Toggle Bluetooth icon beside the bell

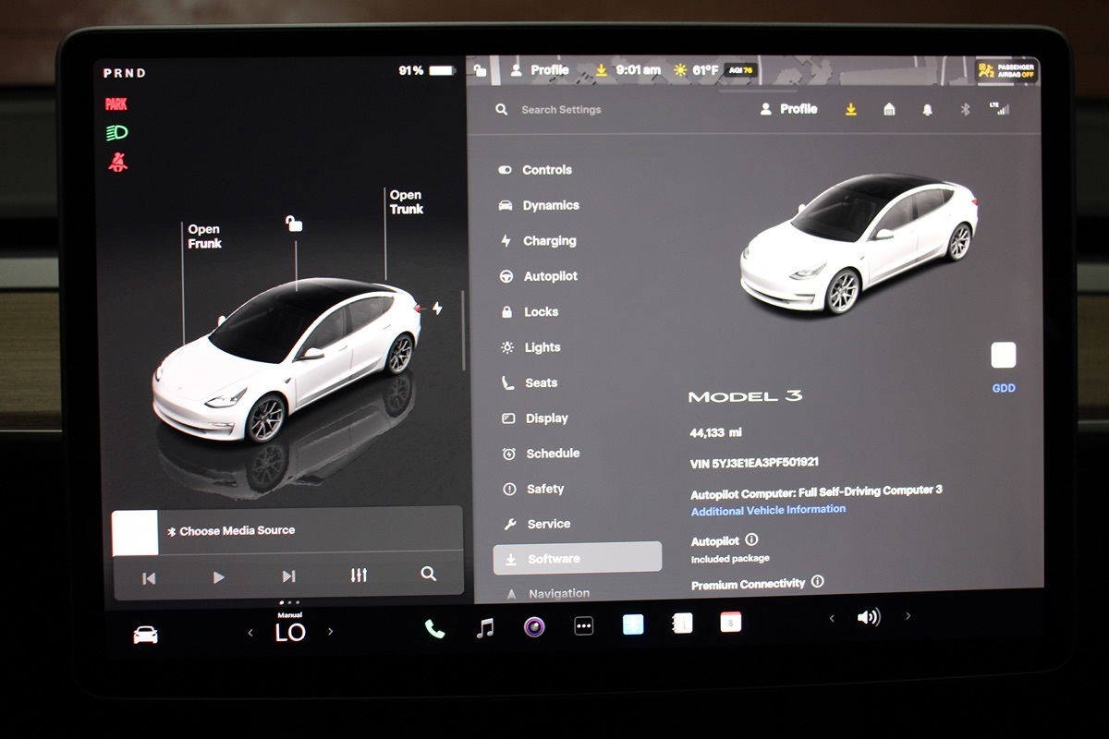[x=965, y=109]
